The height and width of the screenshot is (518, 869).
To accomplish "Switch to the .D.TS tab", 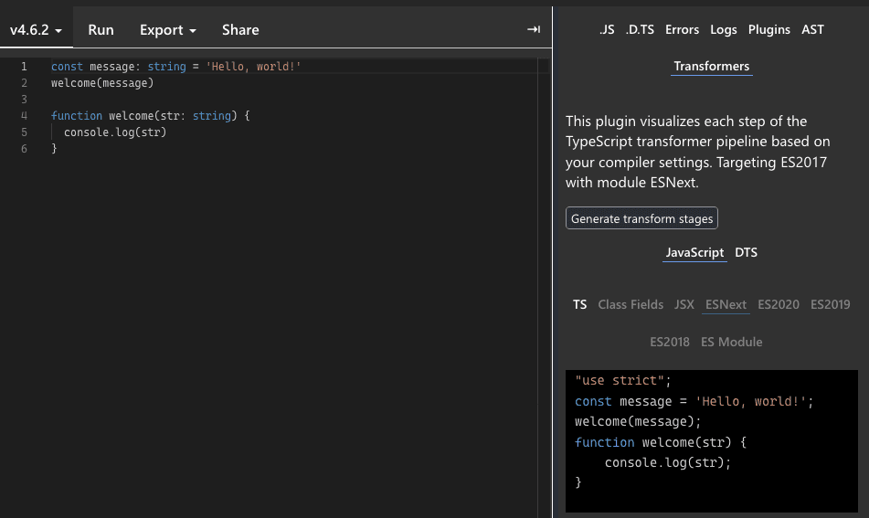I will coord(640,29).
